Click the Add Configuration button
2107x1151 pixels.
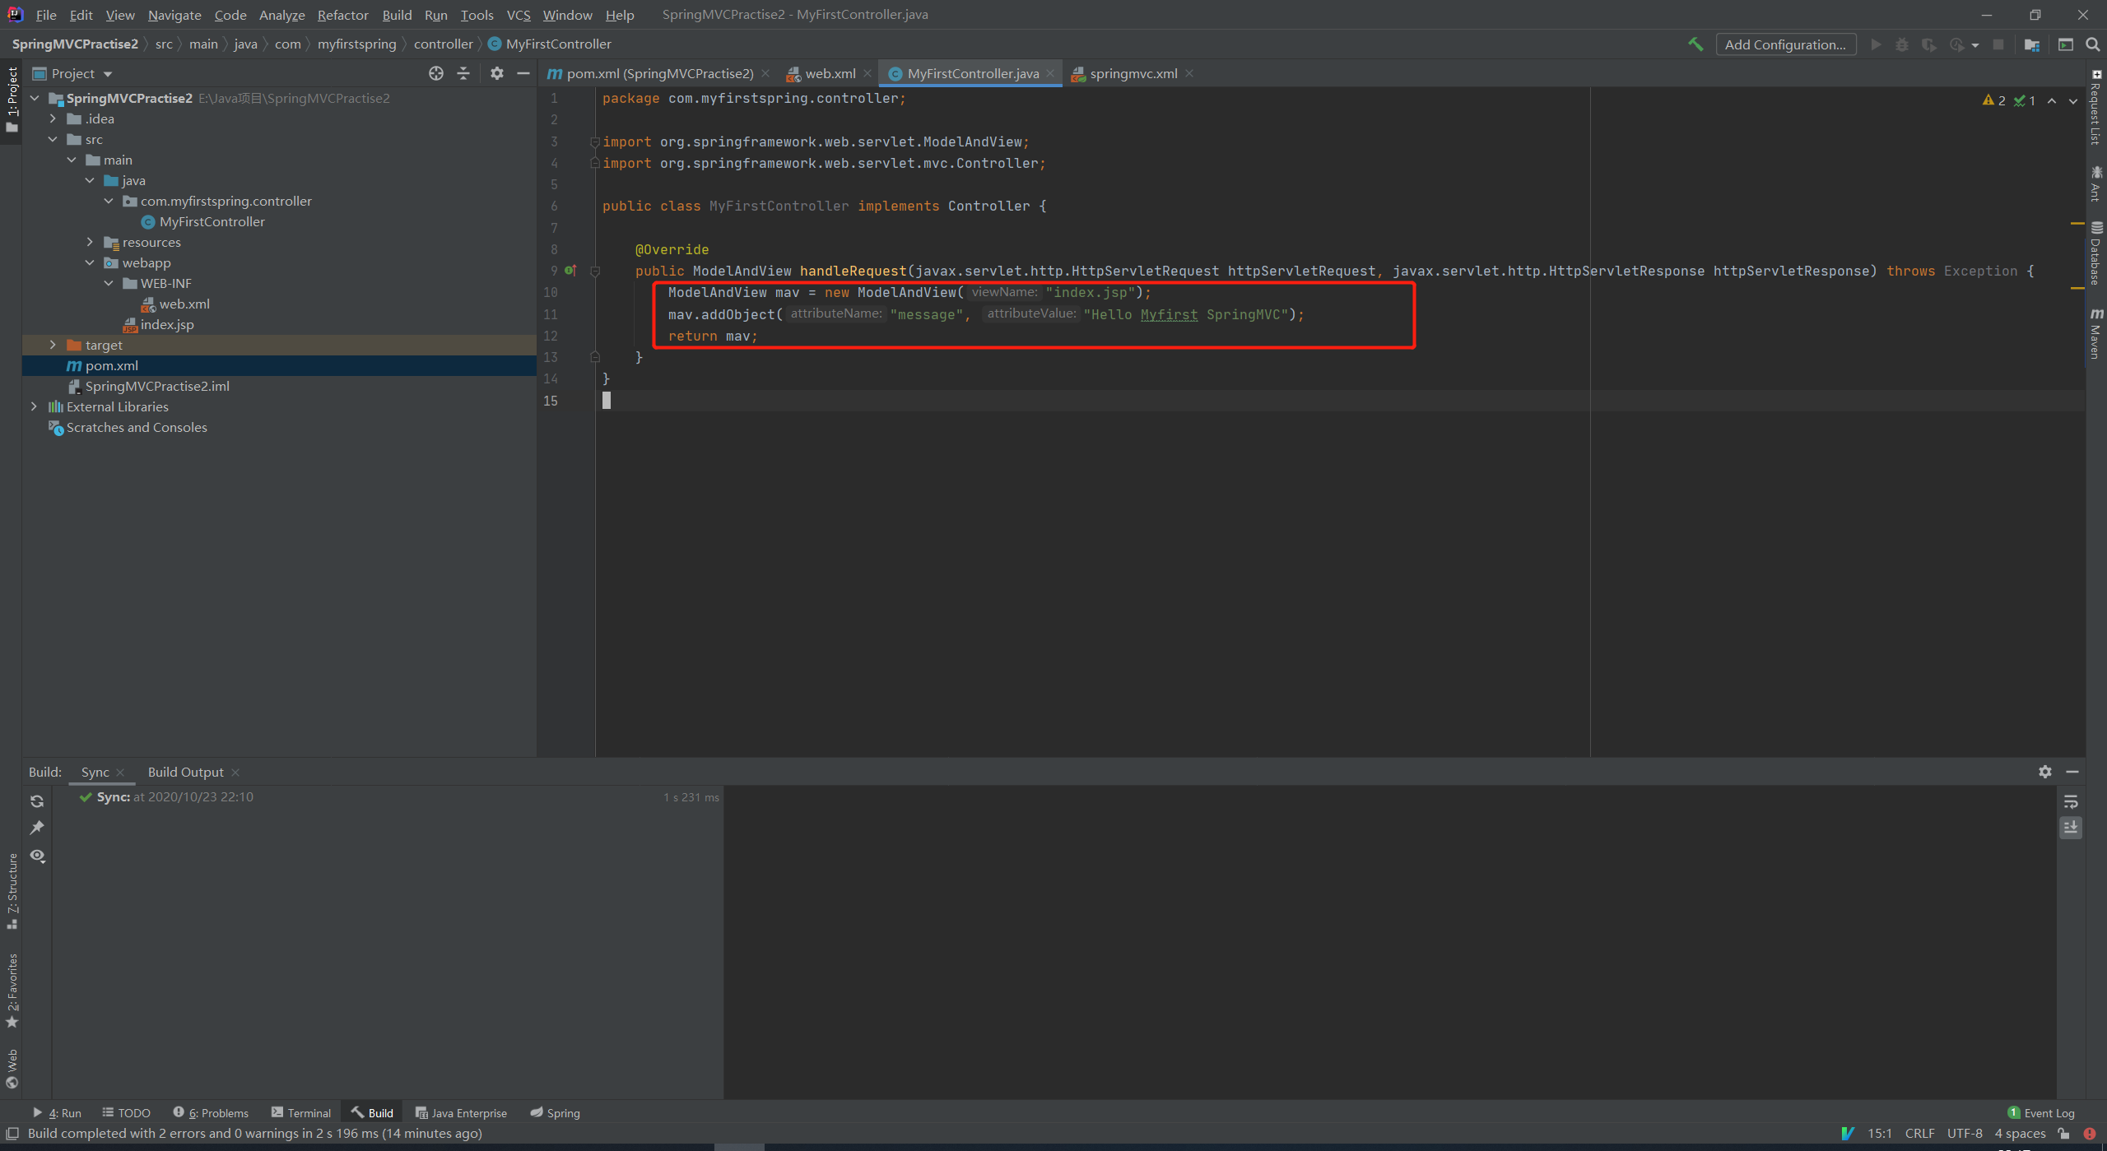(1784, 44)
